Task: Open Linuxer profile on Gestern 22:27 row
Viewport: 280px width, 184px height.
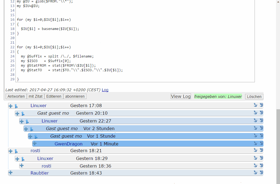Action: (50, 121)
